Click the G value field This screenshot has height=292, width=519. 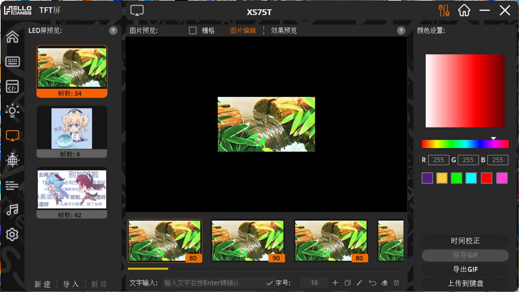(x=468, y=160)
